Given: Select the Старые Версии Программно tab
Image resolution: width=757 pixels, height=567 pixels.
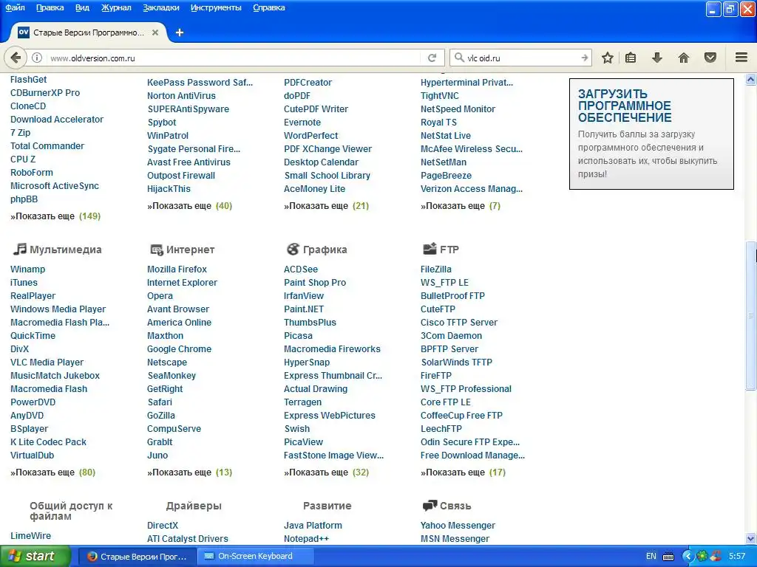Looking at the screenshot, I should coord(89,32).
